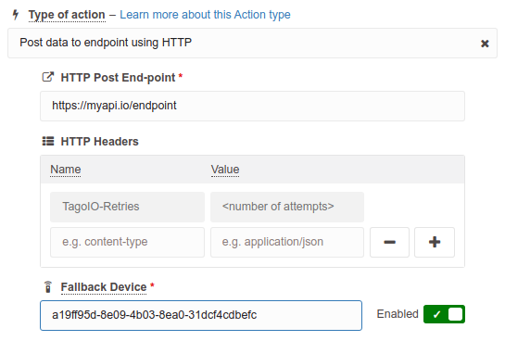This screenshot has width=505, height=341.
Task: Click the TagoIO-Retries header name field
Action: 127,207
